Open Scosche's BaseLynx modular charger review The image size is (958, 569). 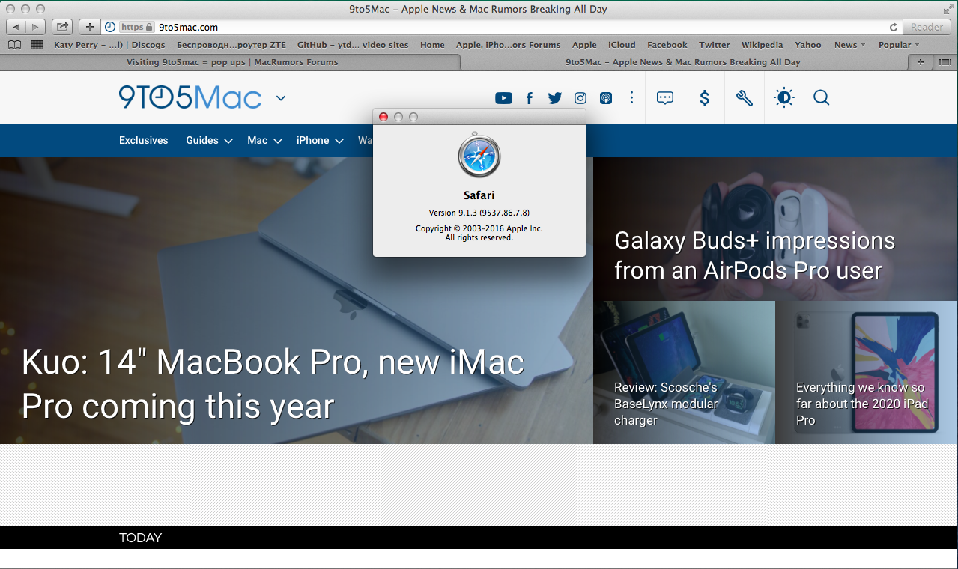(666, 404)
